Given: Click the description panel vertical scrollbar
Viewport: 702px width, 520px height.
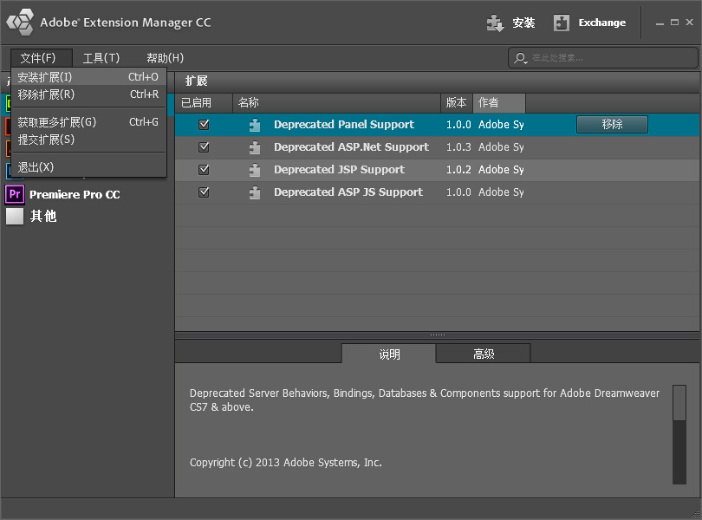Looking at the screenshot, I should point(679,434).
